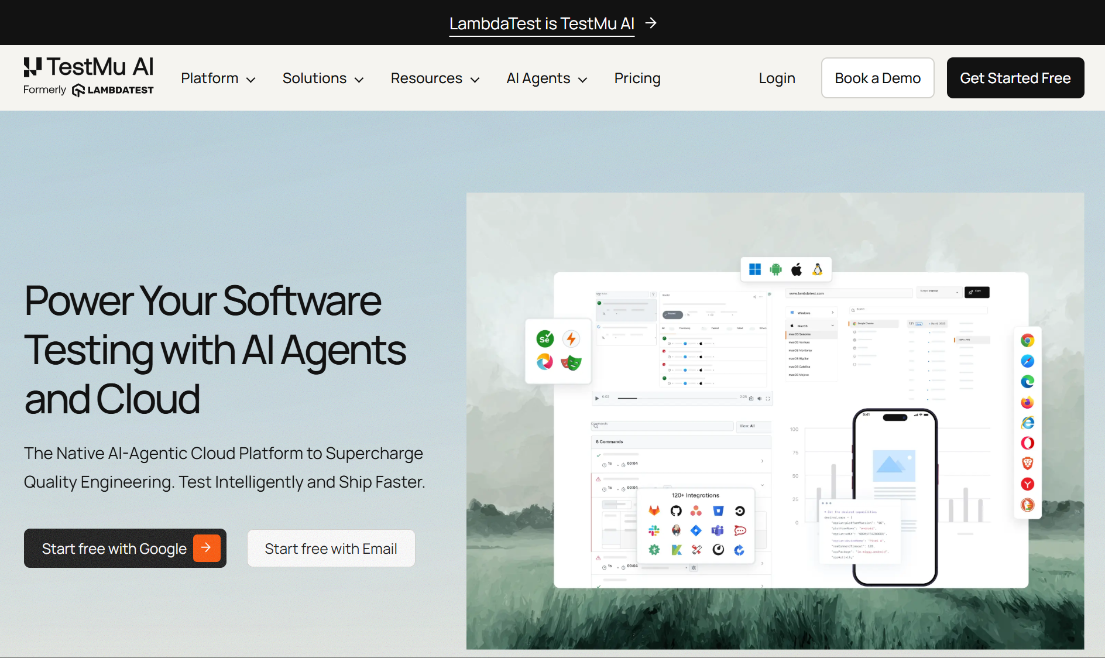Screen dimensions: 1105x658
Task: Choose Start free with Email
Action: tap(331, 549)
